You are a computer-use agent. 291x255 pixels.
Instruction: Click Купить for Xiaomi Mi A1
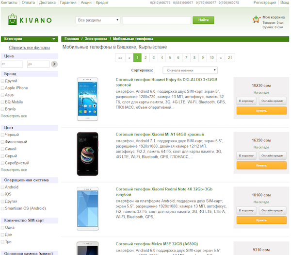click(261, 166)
